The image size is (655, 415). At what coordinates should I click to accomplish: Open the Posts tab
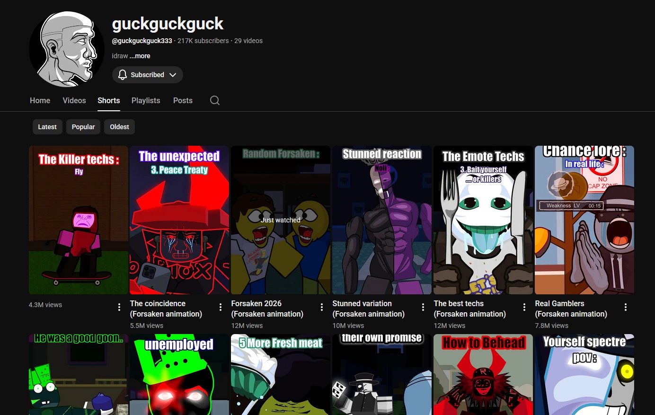183,100
